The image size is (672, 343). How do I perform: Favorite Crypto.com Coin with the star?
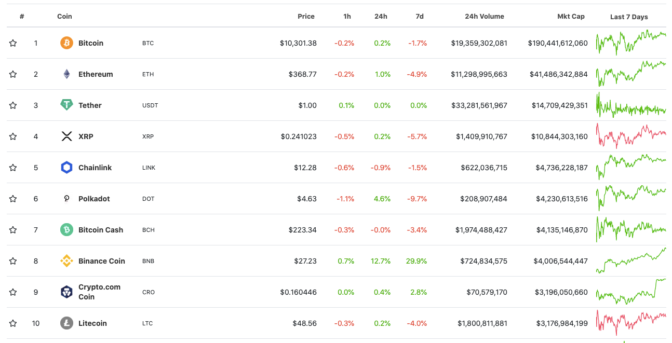pyautogui.click(x=13, y=292)
